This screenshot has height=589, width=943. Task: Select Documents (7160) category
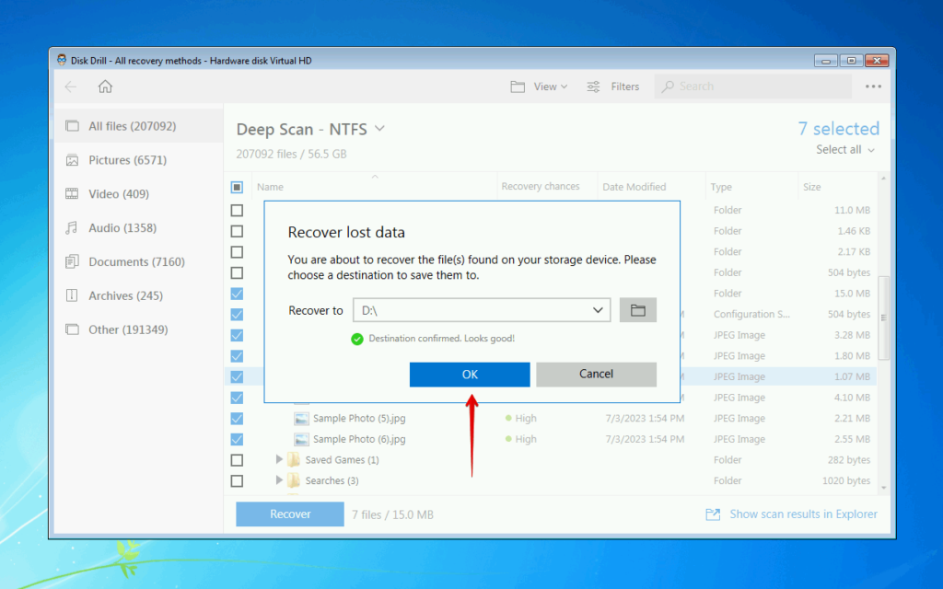point(139,261)
